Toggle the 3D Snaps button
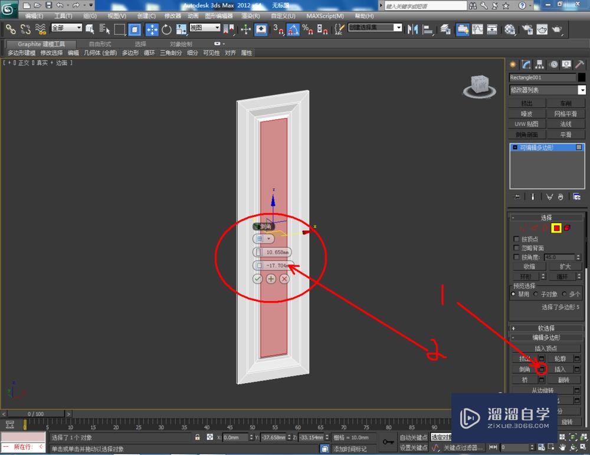Screen dimensions: 590x455 point(278,29)
